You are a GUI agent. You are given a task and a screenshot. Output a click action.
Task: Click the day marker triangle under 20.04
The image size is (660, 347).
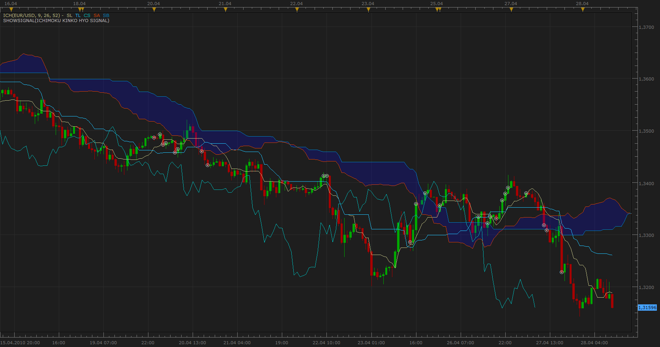[x=154, y=10]
